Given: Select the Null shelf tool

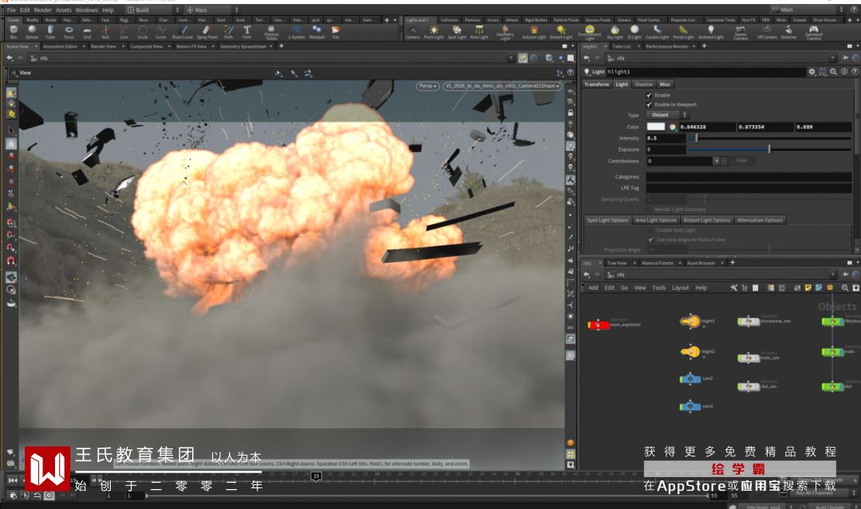Looking at the screenshot, I should point(105,32).
